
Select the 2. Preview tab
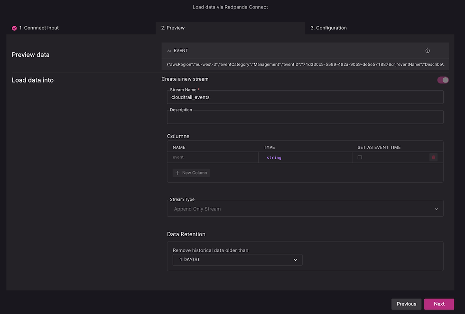(x=173, y=28)
